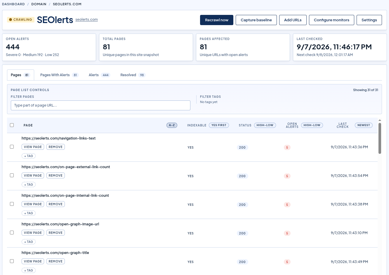389x275 pixels.
Task: Click Capture baseline button
Action: pos(256,20)
